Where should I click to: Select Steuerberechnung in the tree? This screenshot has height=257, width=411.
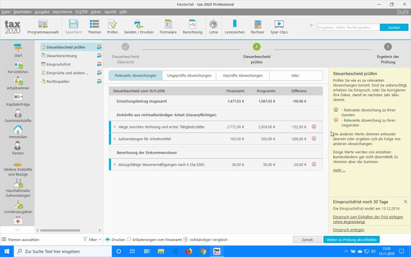tap(61, 56)
